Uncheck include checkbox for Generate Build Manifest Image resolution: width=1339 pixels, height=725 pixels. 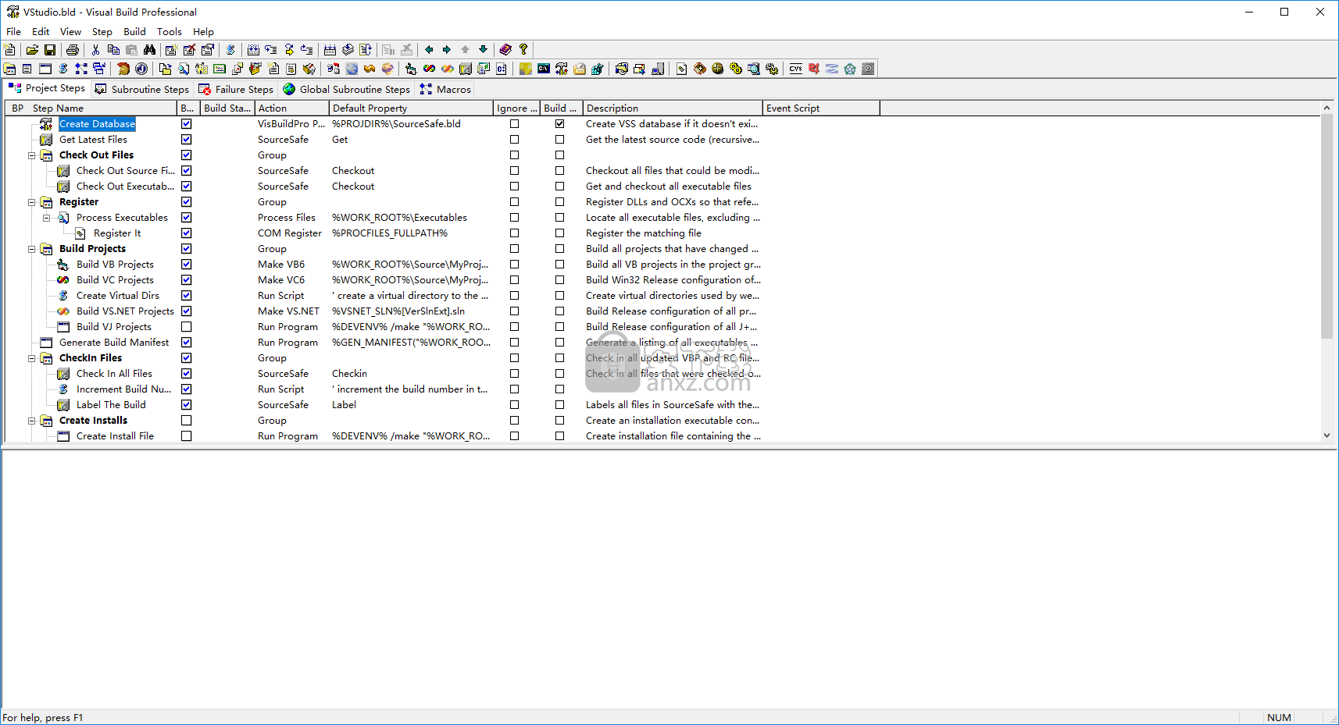pos(186,342)
